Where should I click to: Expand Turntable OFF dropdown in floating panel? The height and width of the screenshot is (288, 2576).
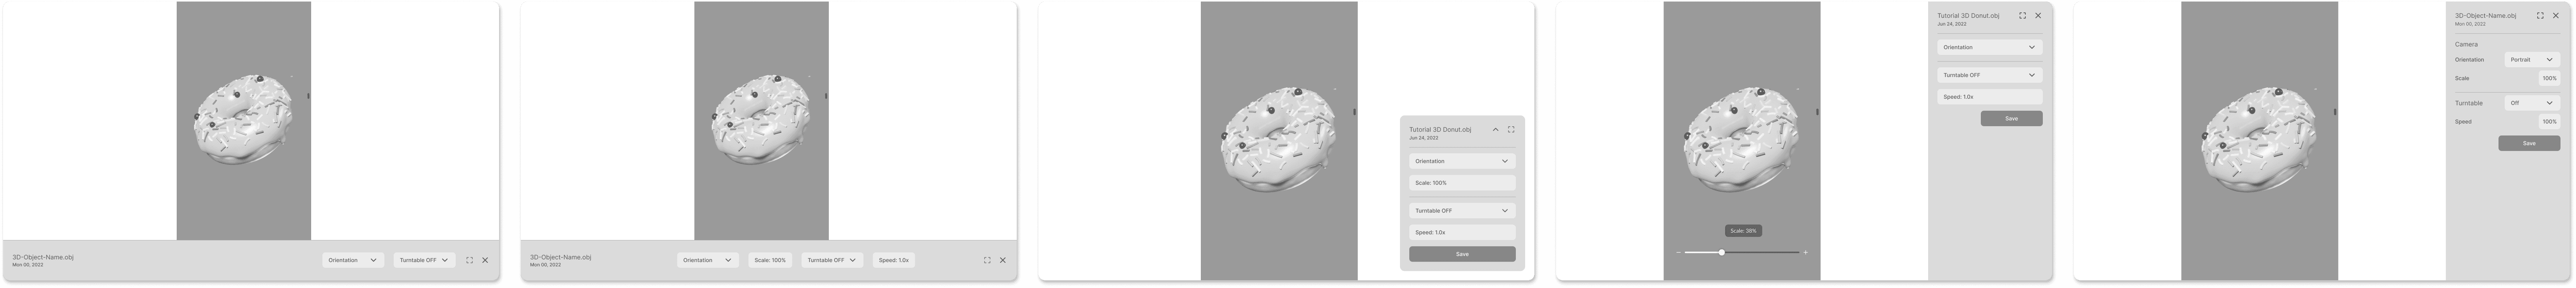coord(1462,211)
